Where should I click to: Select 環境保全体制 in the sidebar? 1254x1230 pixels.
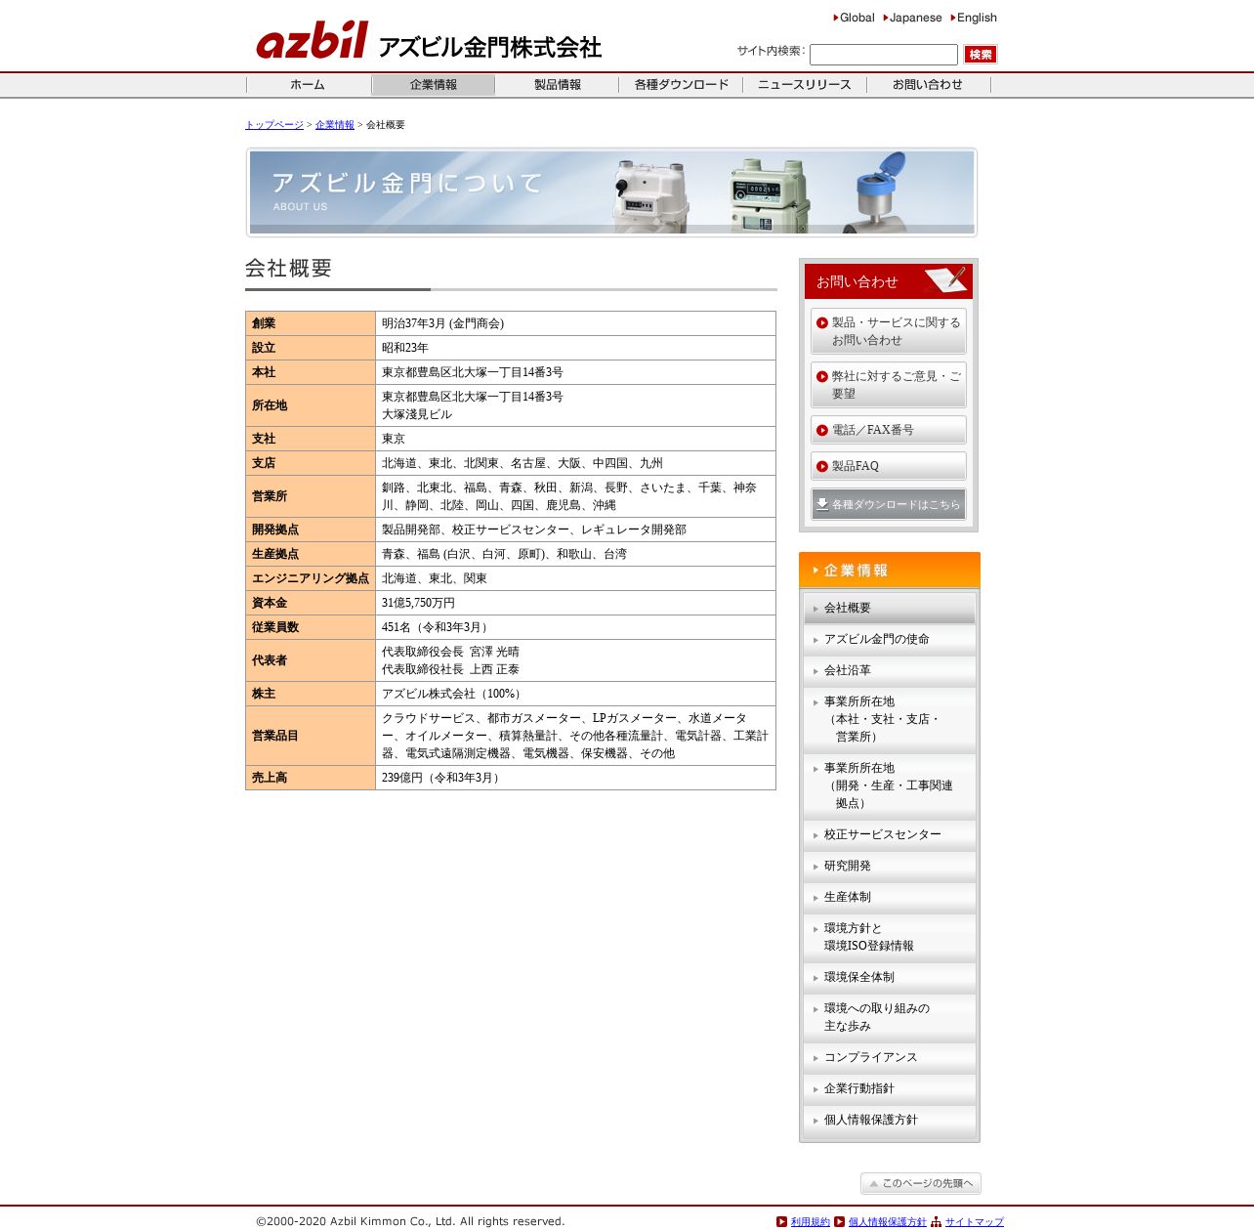pyautogui.click(x=890, y=977)
